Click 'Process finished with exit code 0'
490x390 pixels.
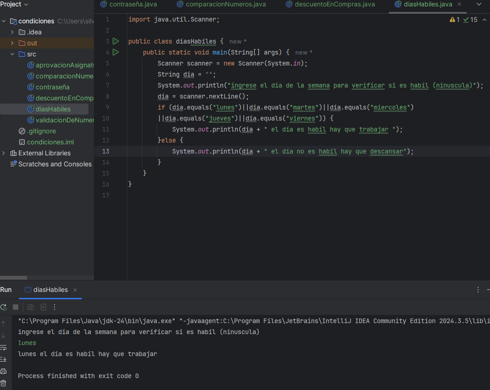tap(78, 376)
